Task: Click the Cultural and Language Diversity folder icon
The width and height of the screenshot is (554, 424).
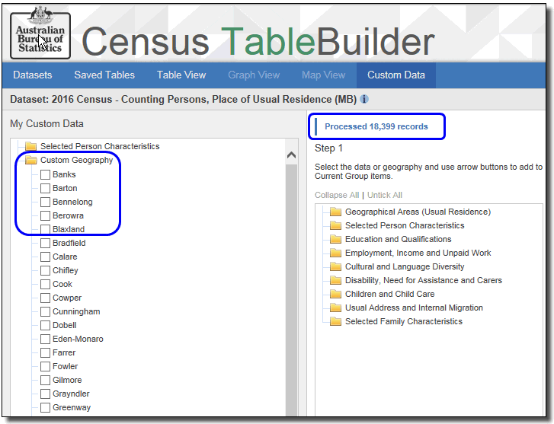Action: (336, 267)
